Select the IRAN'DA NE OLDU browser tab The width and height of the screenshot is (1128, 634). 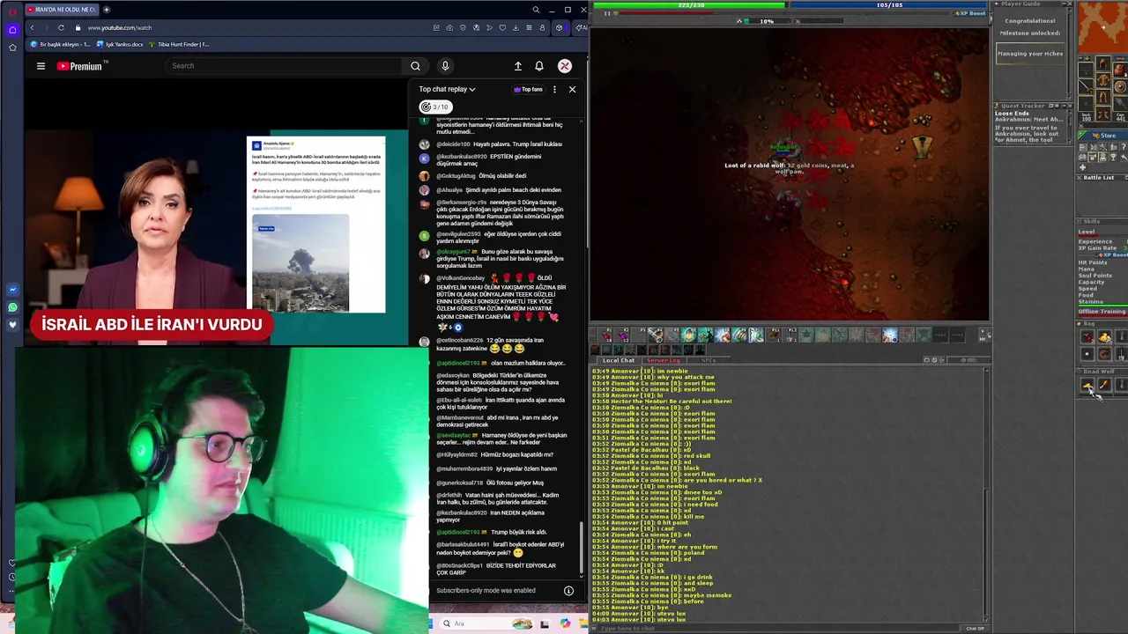click(62, 10)
